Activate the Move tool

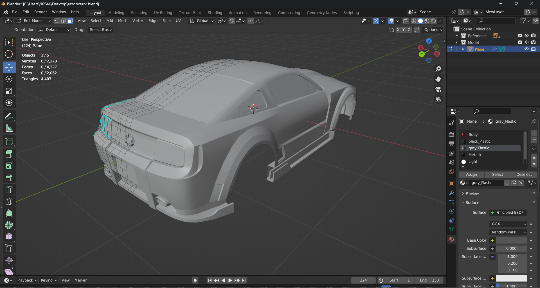point(9,67)
